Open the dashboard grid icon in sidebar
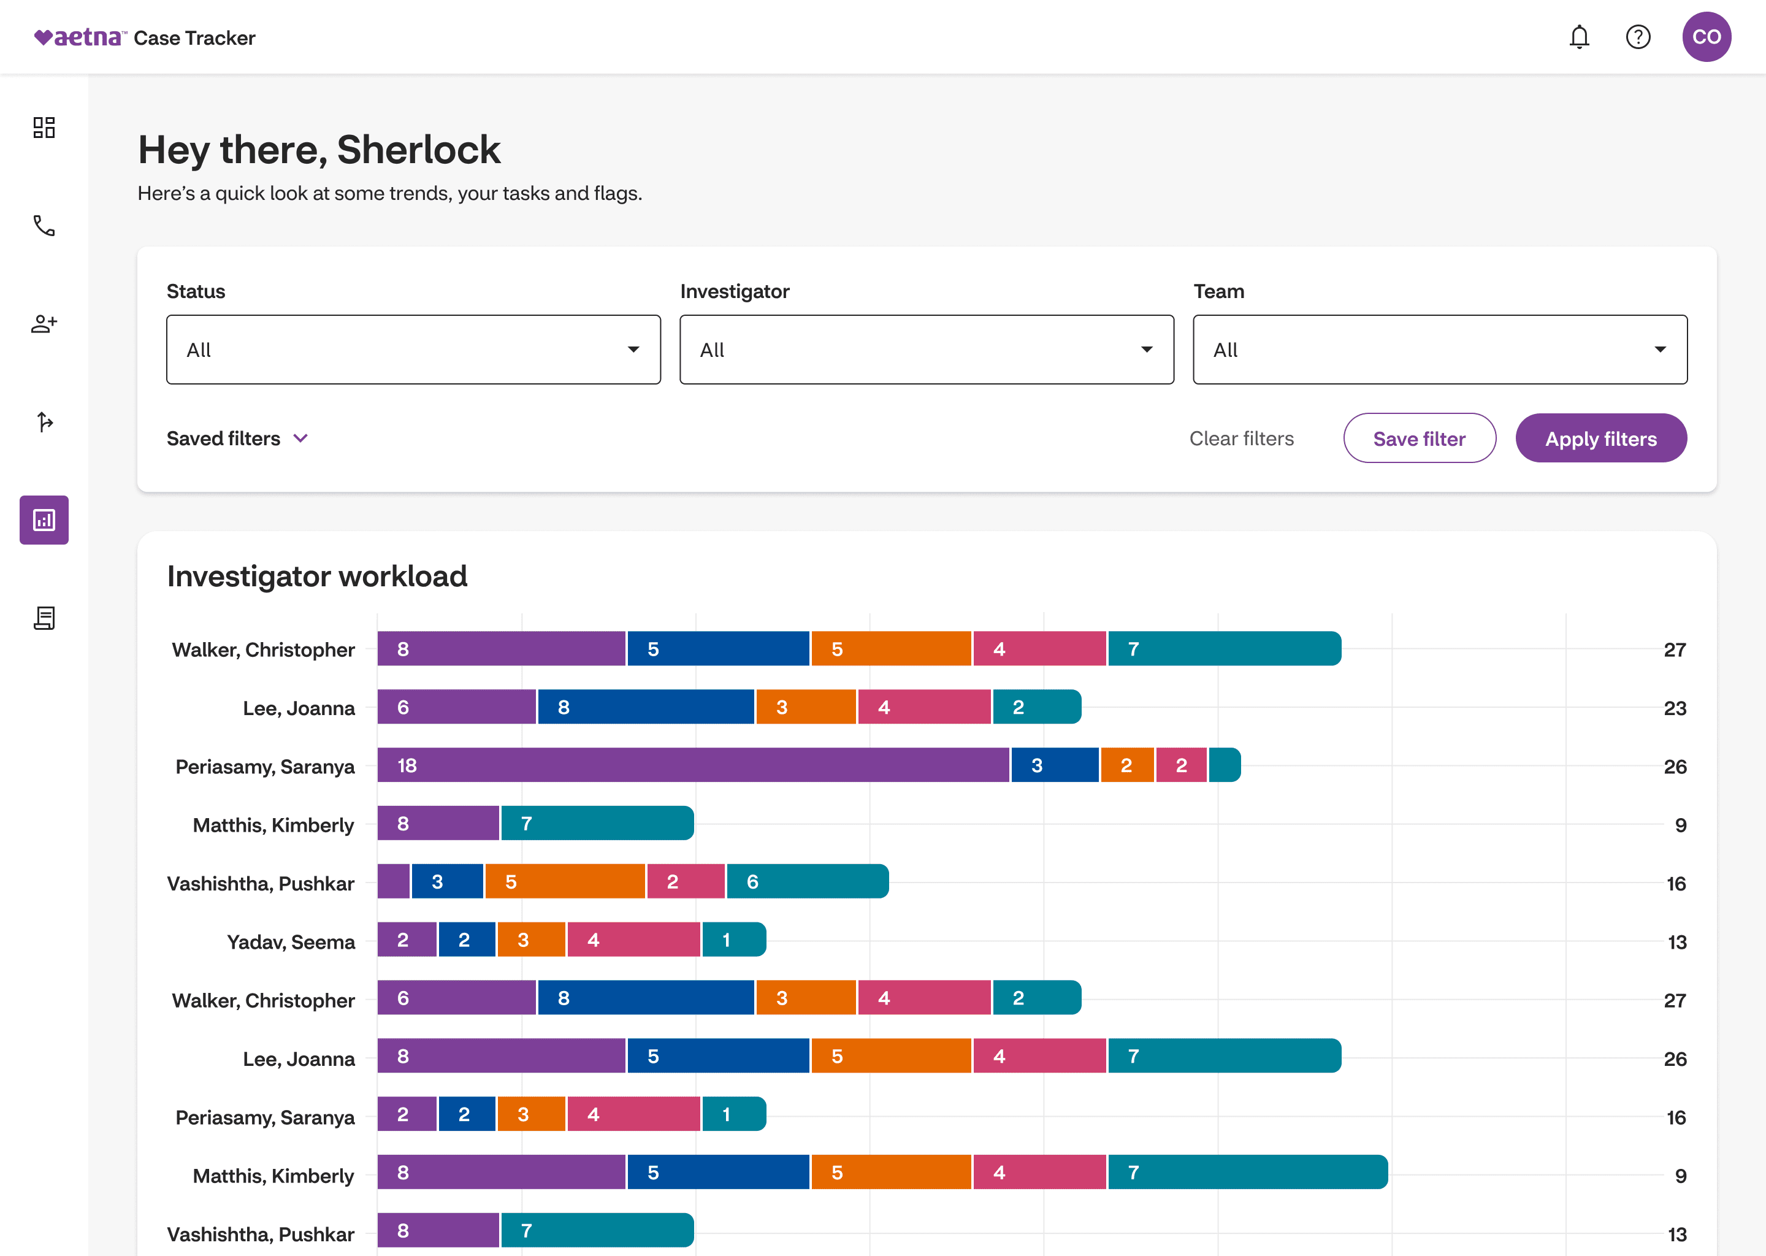Screen dimensions: 1766x1256 pyautogui.click(x=44, y=128)
